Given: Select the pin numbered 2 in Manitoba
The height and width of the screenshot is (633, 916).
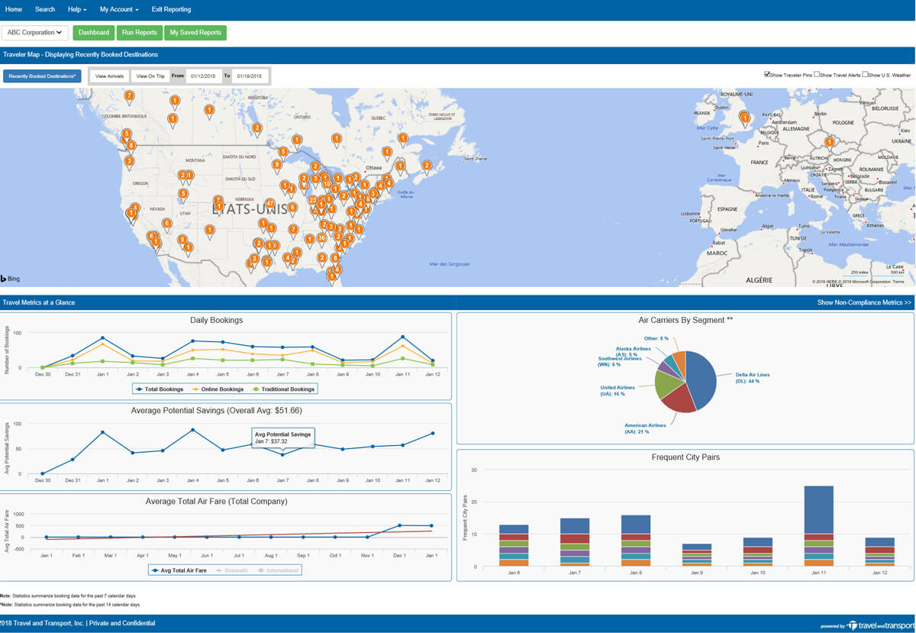Looking at the screenshot, I should [x=257, y=128].
